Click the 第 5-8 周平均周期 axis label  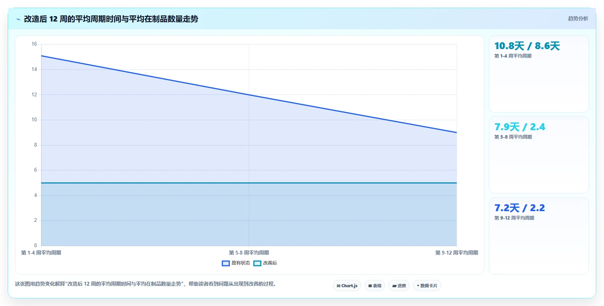click(x=249, y=253)
